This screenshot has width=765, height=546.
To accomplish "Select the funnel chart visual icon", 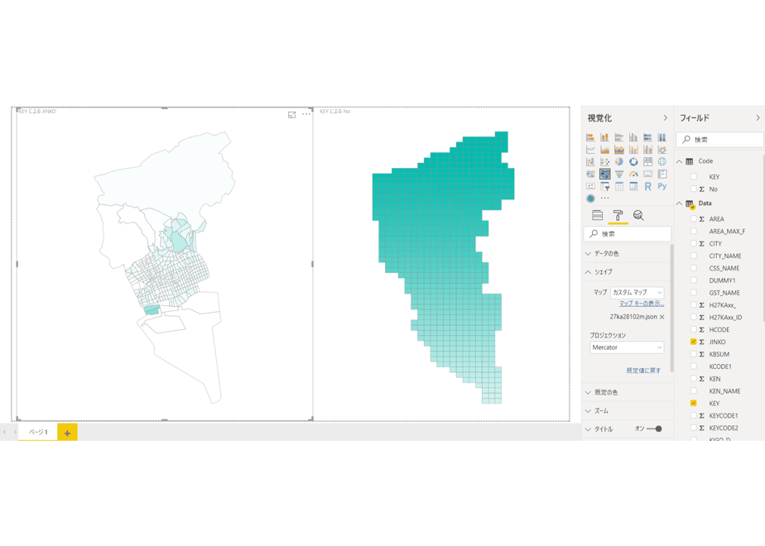I will pos(619,174).
